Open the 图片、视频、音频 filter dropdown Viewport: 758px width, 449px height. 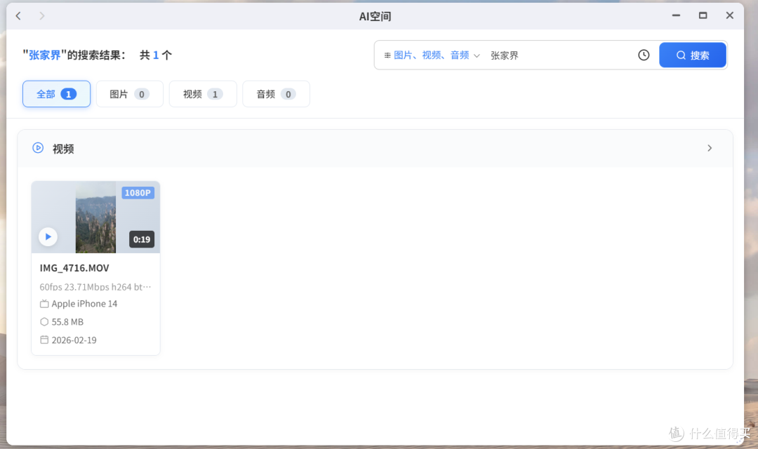click(432, 55)
